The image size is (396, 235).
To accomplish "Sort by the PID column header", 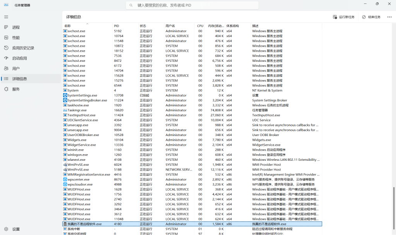I will (116, 26).
